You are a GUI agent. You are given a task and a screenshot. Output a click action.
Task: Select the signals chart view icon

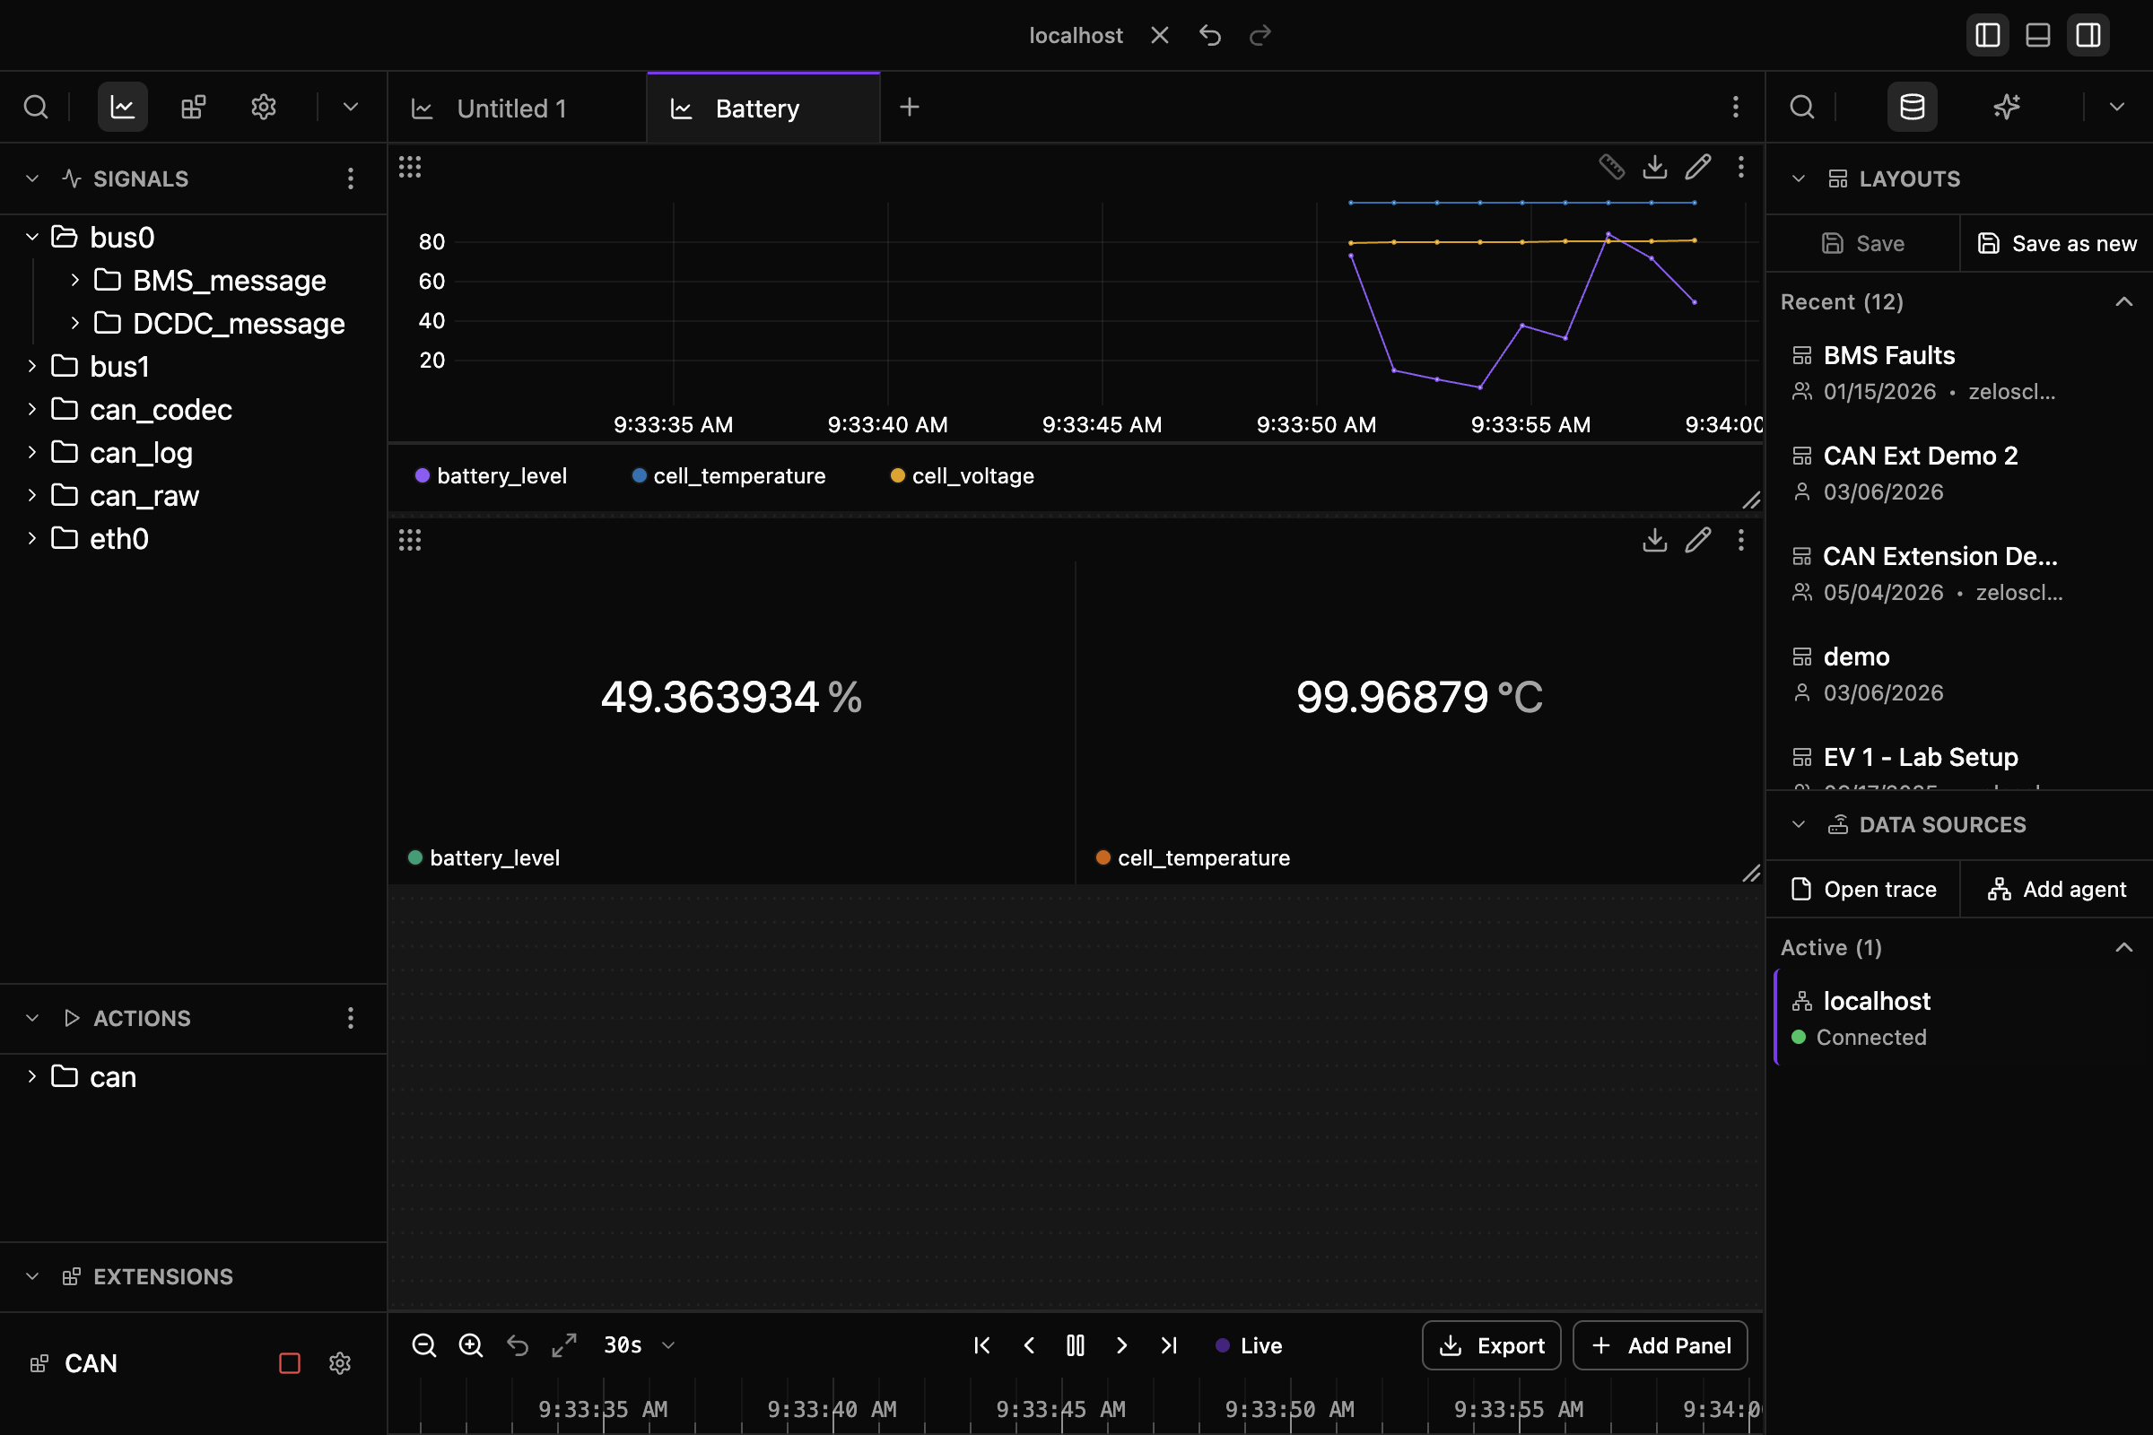click(123, 107)
